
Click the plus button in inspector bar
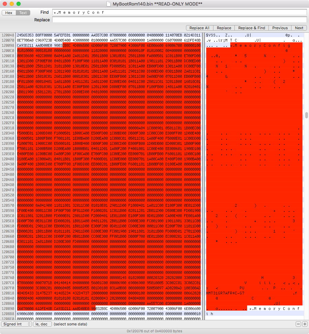pos(305,324)
